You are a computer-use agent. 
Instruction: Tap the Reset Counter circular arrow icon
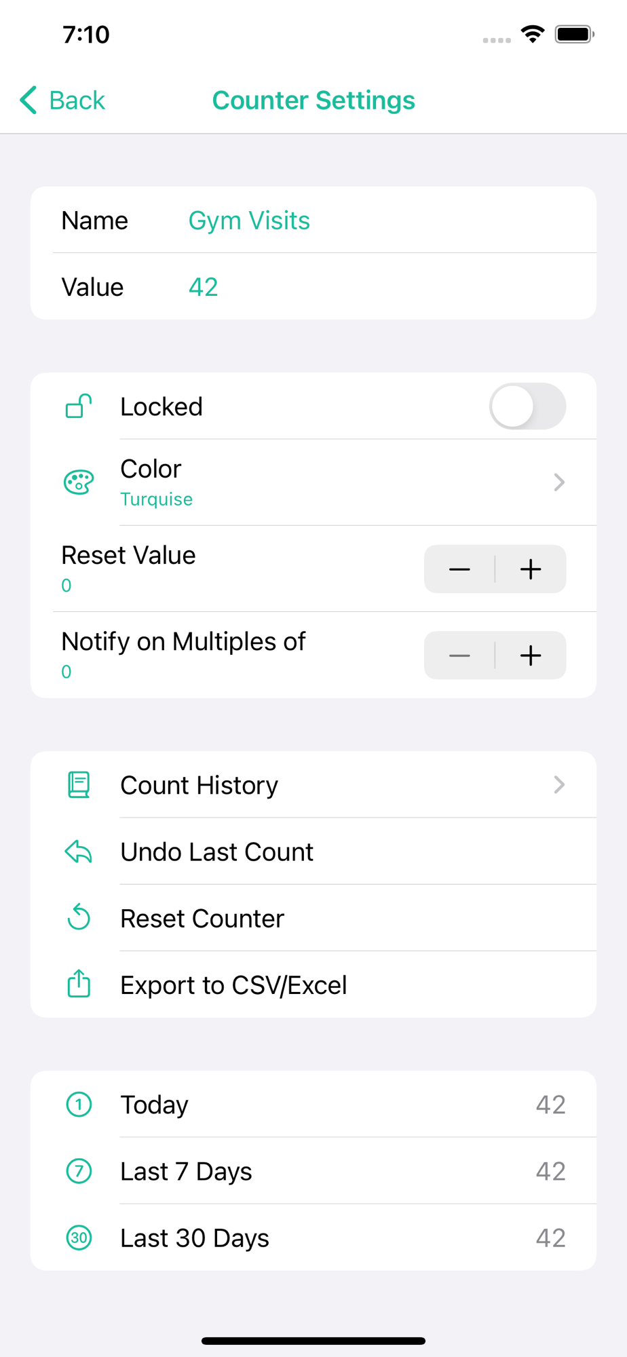point(79,918)
